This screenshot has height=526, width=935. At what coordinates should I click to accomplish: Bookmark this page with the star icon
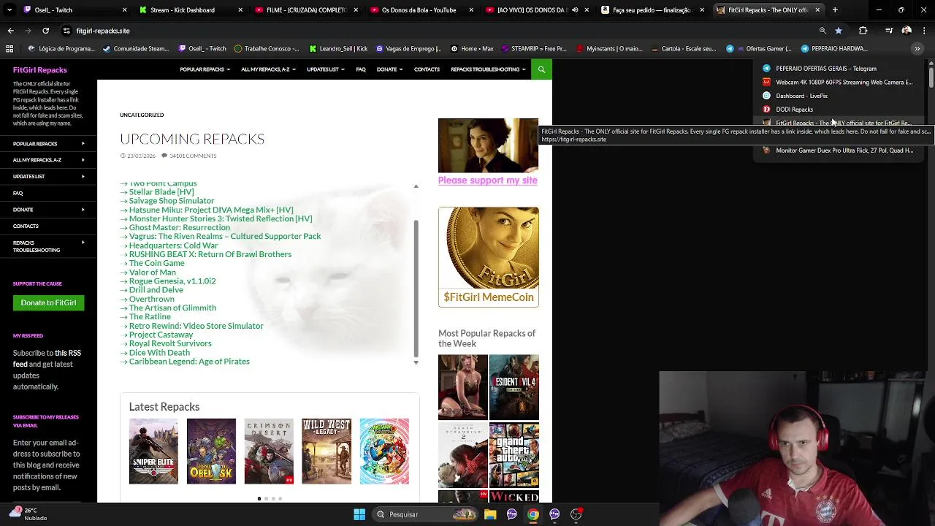point(838,31)
